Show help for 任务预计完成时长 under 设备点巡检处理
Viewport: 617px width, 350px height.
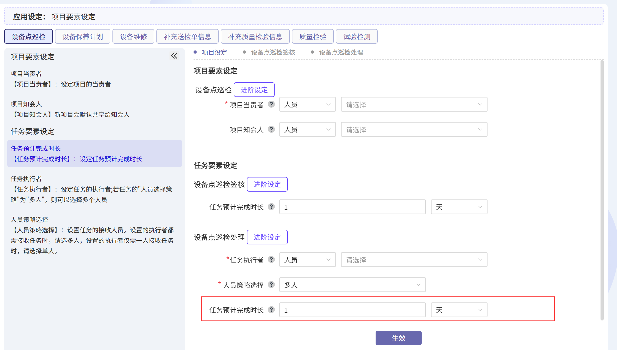point(271,310)
